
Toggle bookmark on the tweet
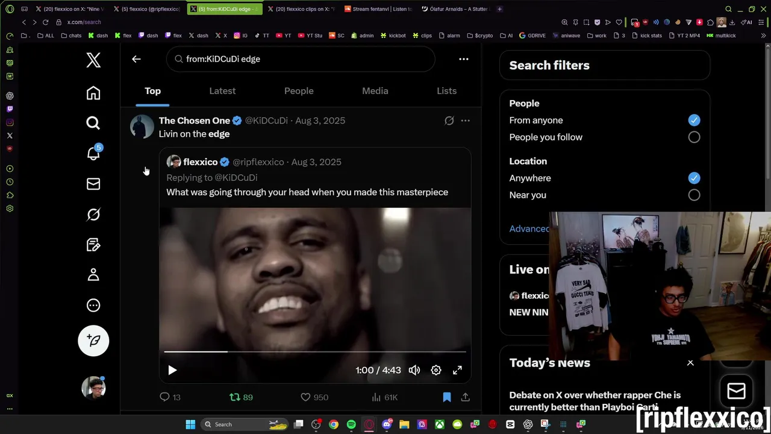tap(447, 397)
